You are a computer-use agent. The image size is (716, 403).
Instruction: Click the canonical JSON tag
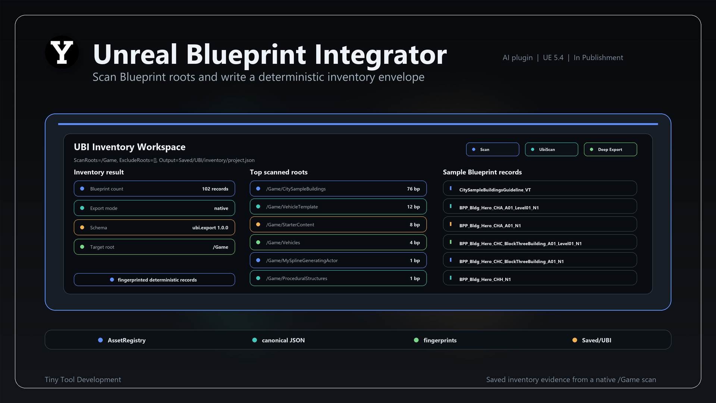279,340
